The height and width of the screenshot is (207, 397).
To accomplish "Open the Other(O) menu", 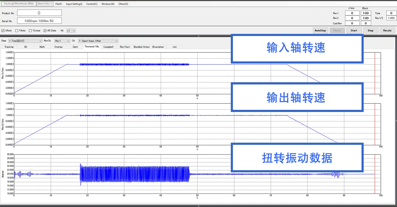I will [123, 4].
